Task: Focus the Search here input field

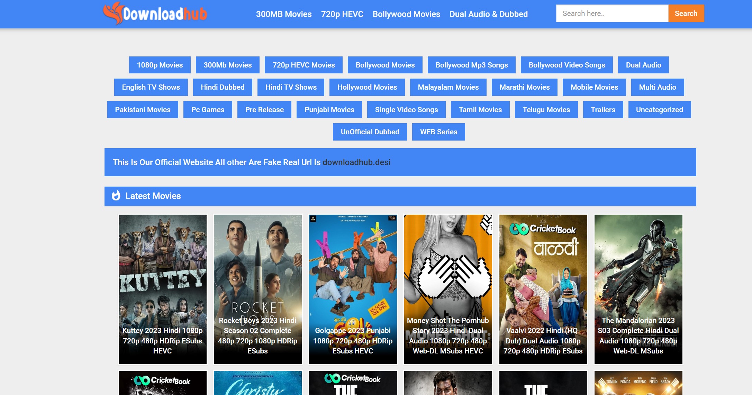Action: [612, 14]
